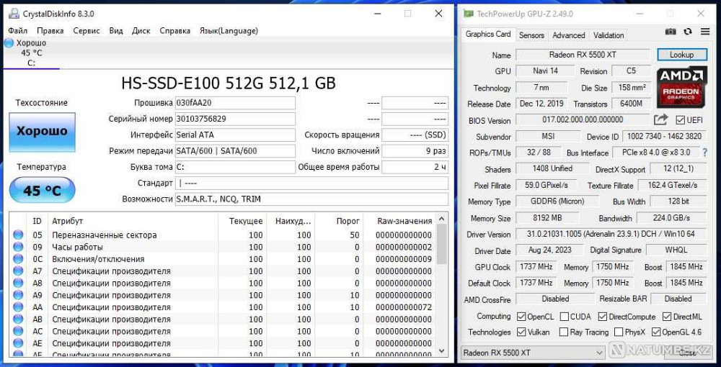Click the Возможности field S.M.A.R.T., NCQ, TRIM
Image resolution: width=721 pixels, height=367 pixels.
pos(311,199)
